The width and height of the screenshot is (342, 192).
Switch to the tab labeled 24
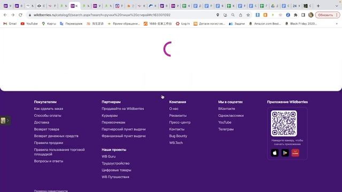[296, 6]
